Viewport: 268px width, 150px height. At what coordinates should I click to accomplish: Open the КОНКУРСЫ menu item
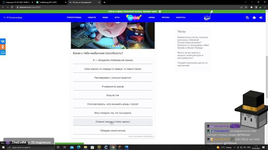180,17
